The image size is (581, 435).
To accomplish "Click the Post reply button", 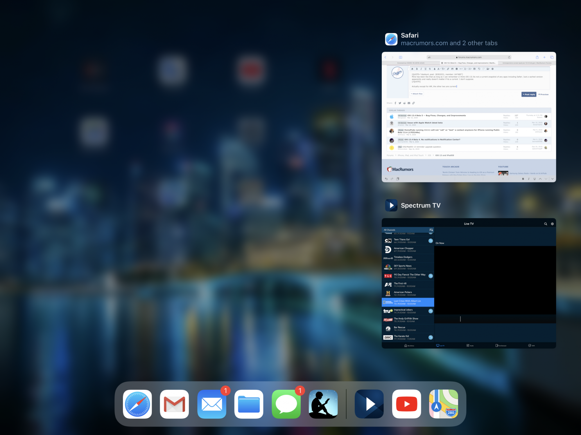I will [x=529, y=95].
